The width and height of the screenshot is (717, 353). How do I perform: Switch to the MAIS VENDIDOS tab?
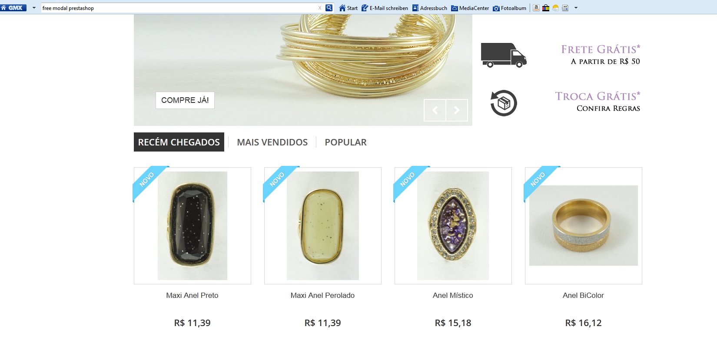(x=272, y=142)
